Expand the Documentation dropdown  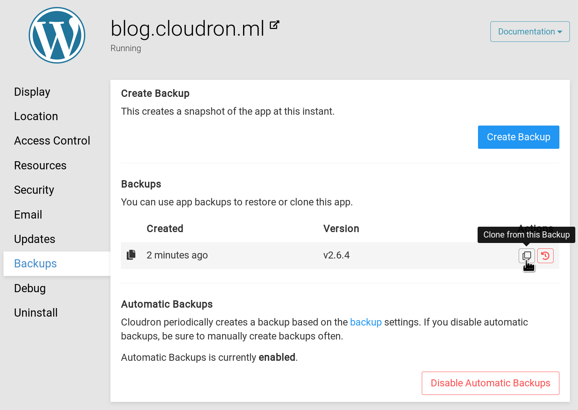[530, 32]
